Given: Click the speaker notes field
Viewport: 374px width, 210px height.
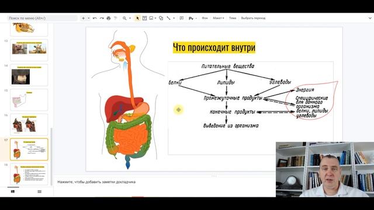Looking at the screenshot, I should [x=165, y=182].
